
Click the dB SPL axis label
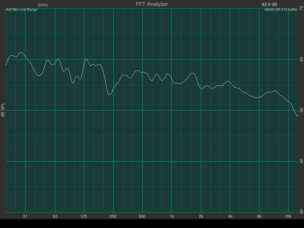pyautogui.click(x=3, y=110)
